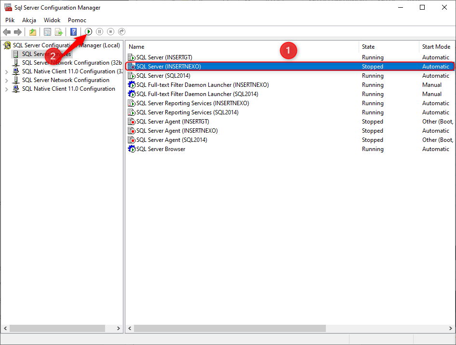Click the Full-text Filter Daemon Launcher (SQL2014) icon
This screenshot has height=345, width=456.
[x=132, y=94]
